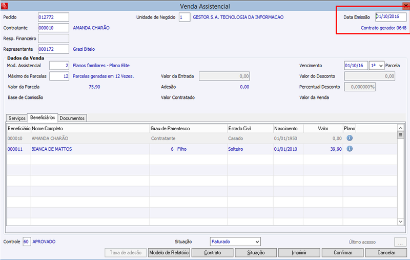Select the BIANCA DE MATTOS beneficiary row
The image size is (410, 260).
pyautogui.click(x=201, y=149)
